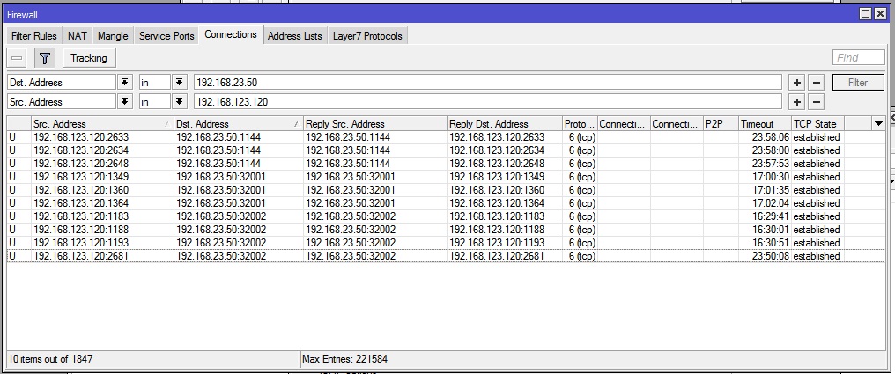The height and width of the screenshot is (374, 895).
Task: Click the remove (minus) toolbar button
Action: pos(17,57)
